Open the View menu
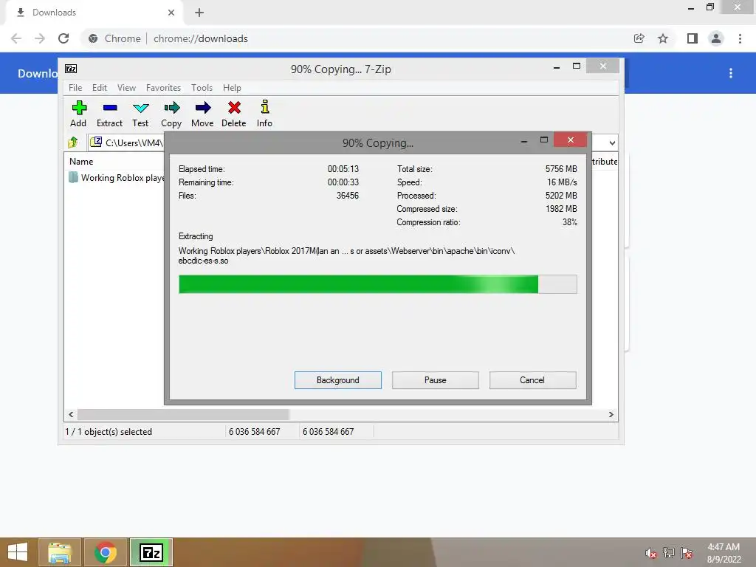The height and width of the screenshot is (567, 756). click(x=126, y=88)
